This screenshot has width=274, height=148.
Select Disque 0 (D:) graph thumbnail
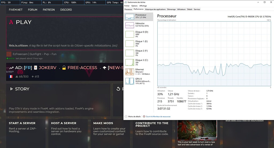(130, 34)
